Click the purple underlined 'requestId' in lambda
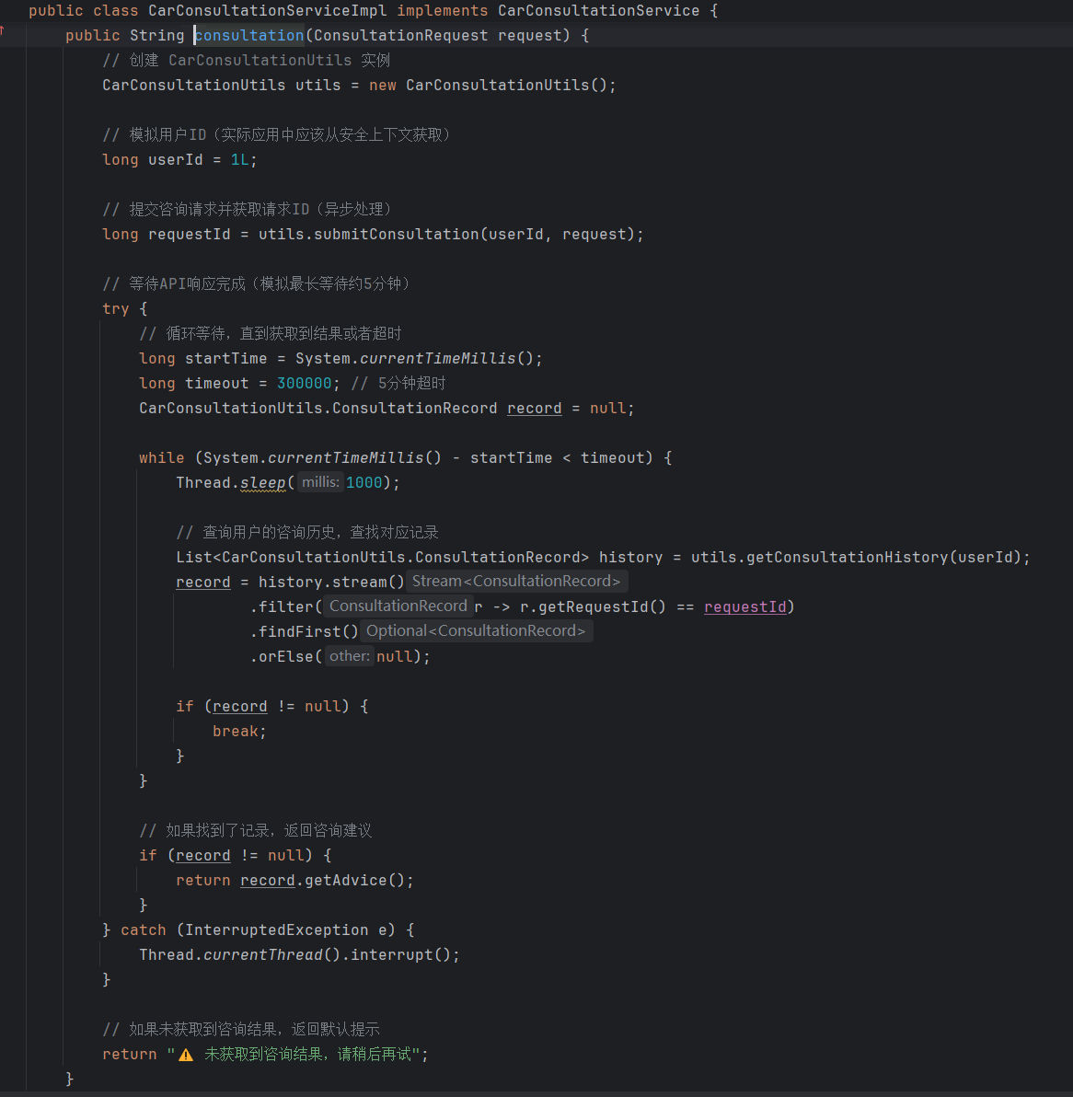This screenshot has height=1097, width=1073. 745,606
